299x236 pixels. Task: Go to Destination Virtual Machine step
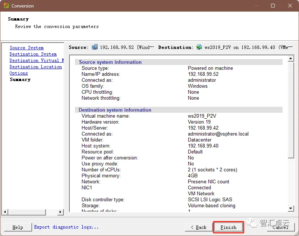tap(37, 60)
